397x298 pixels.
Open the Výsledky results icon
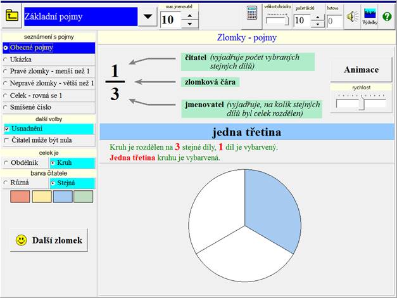click(x=370, y=16)
